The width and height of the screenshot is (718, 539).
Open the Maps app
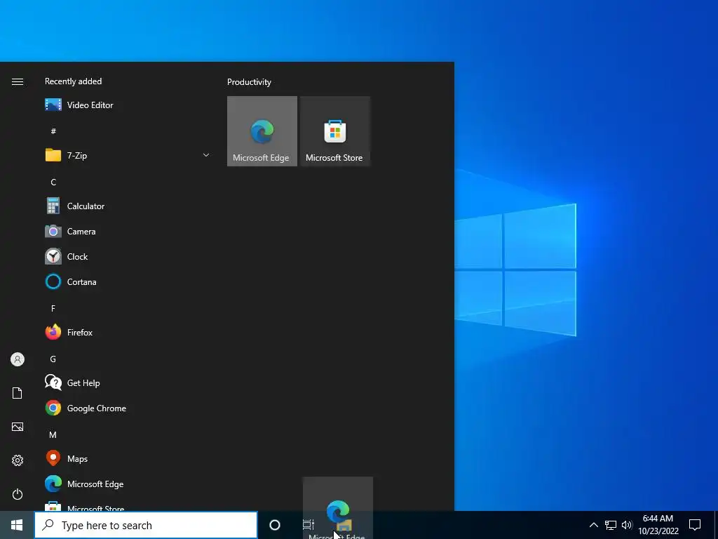coord(128,459)
